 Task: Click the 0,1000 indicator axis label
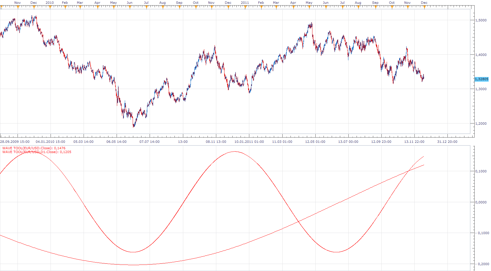point(481,171)
